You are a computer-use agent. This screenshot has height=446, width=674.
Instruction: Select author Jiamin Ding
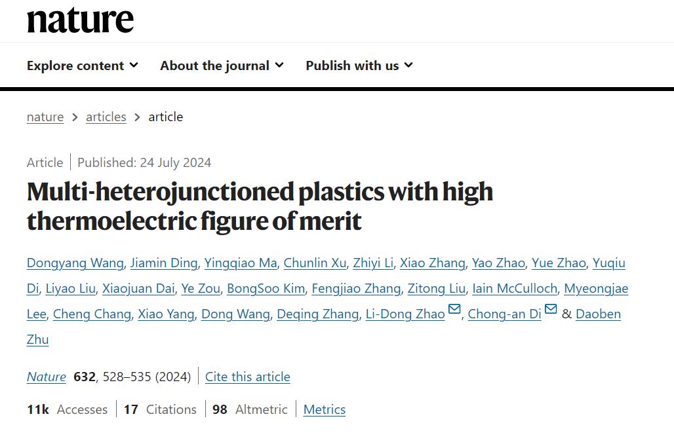point(164,263)
